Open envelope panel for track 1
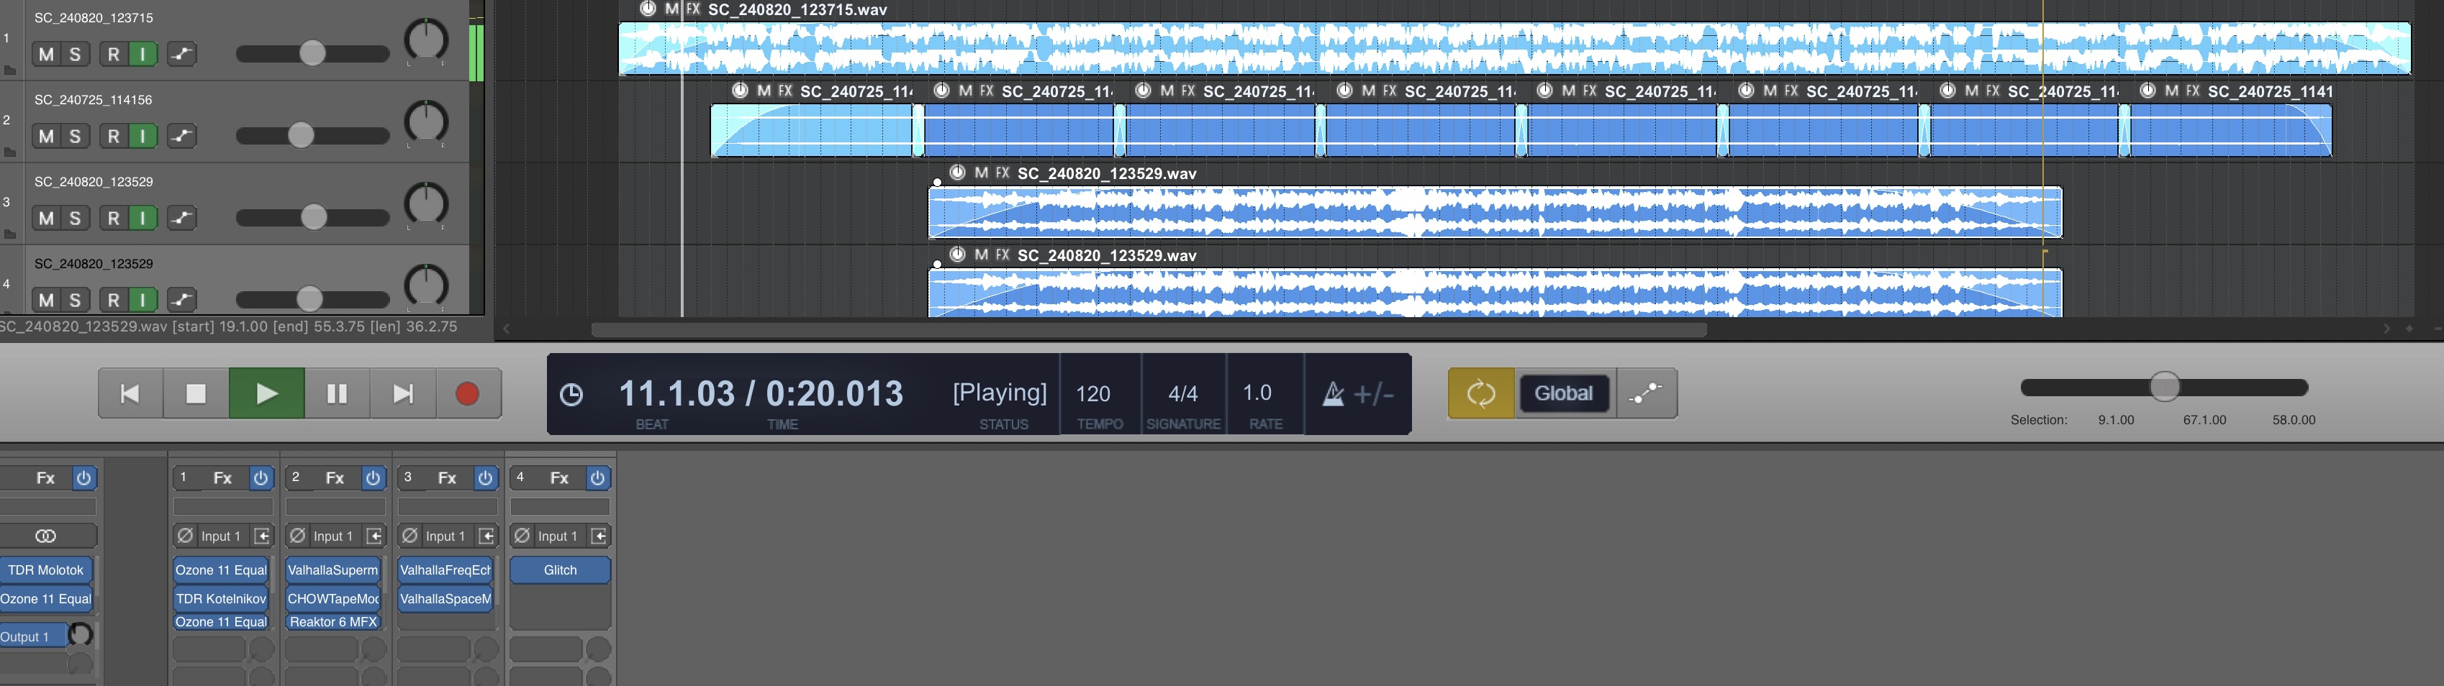The height and width of the screenshot is (686, 2444). [x=181, y=54]
